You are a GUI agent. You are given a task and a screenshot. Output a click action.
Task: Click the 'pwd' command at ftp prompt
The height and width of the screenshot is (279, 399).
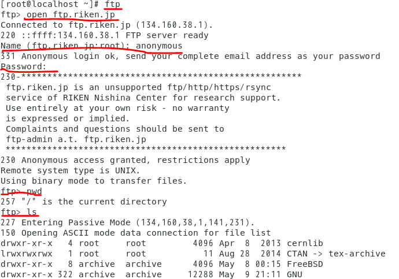[34, 191]
